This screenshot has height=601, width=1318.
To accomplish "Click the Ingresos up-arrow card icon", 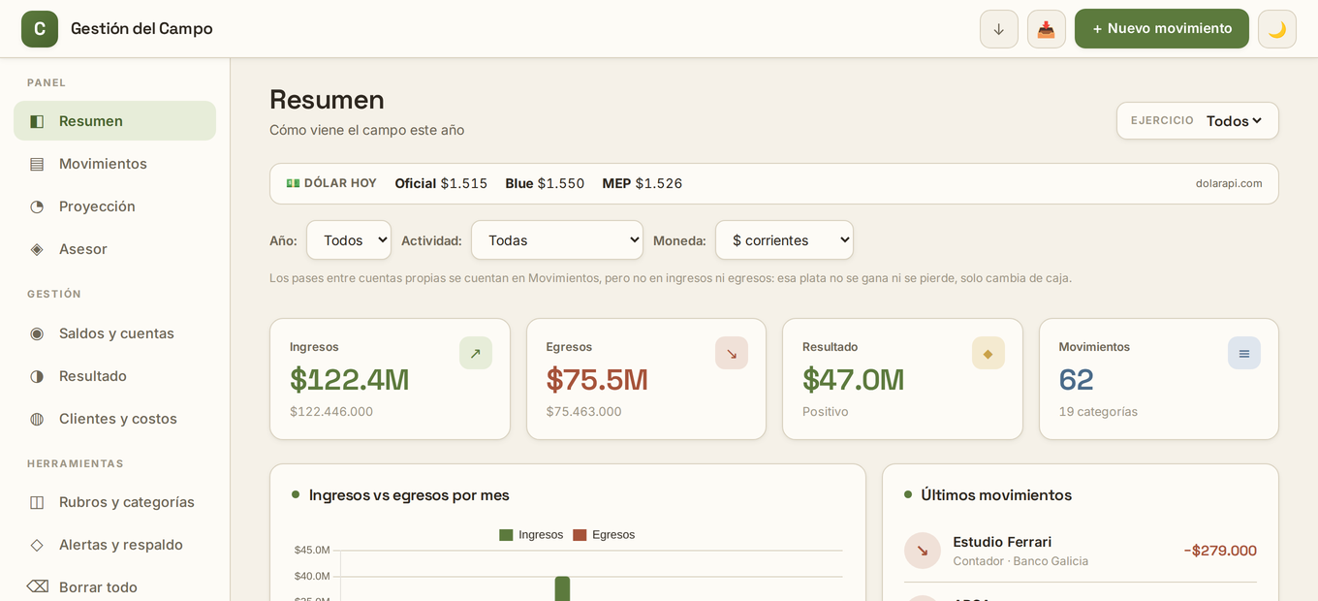I will [x=476, y=353].
